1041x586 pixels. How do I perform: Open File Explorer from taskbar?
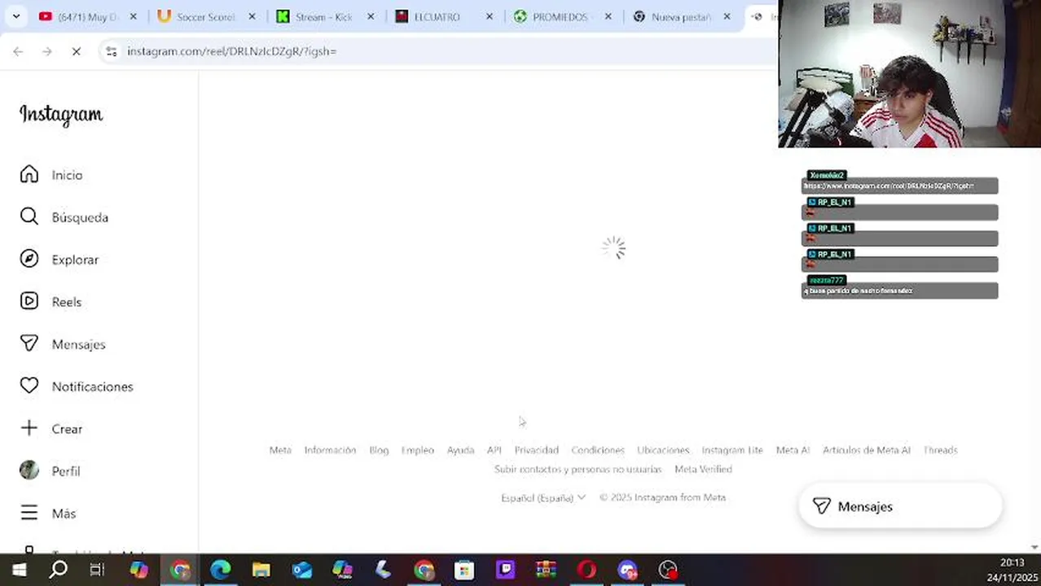tap(261, 570)
